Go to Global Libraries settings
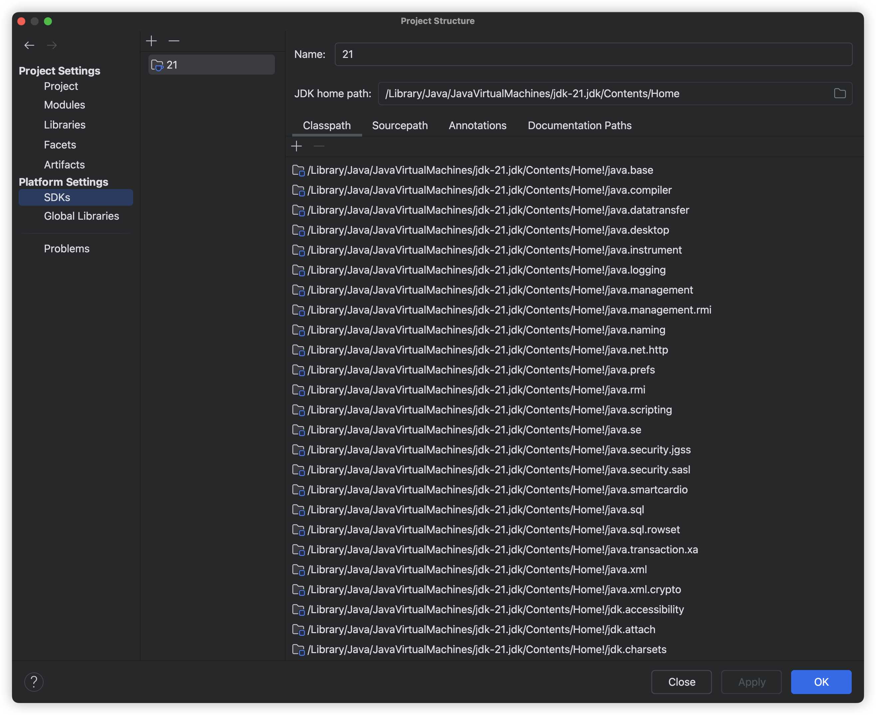 pyautogui.click(x=82, y=216)
